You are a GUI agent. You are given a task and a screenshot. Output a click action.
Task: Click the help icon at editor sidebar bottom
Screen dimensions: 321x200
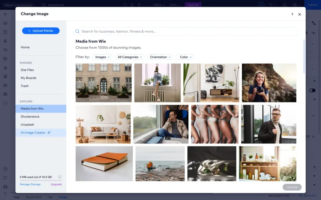[5, 194]
